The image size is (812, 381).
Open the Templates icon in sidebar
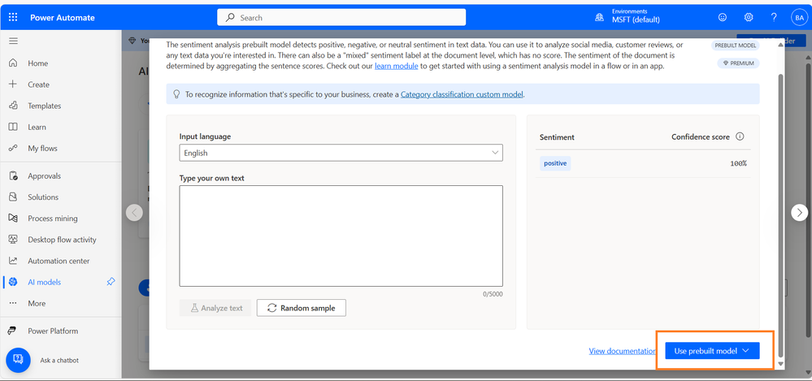(14, 106)
